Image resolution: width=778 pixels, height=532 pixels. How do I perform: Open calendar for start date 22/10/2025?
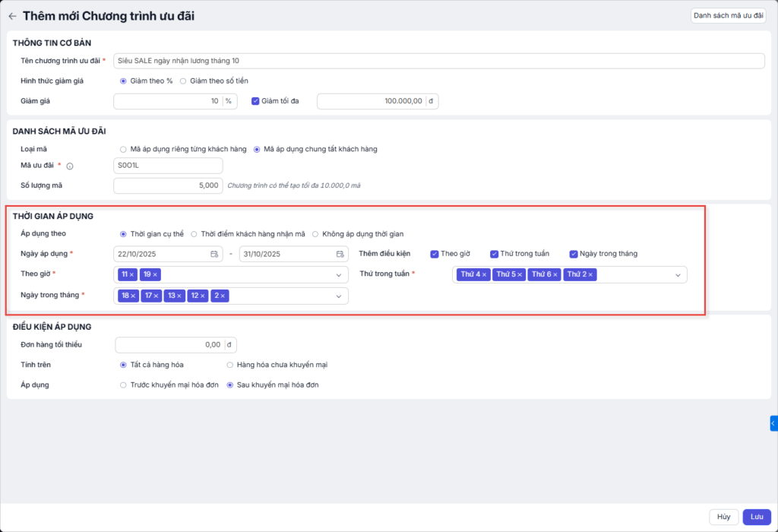point(214,254)
